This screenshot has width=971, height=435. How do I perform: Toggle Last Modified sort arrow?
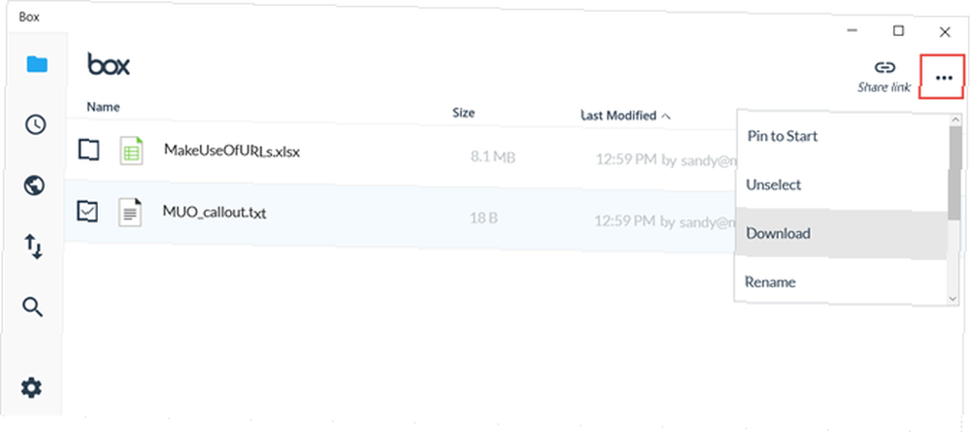coord(666,116)
